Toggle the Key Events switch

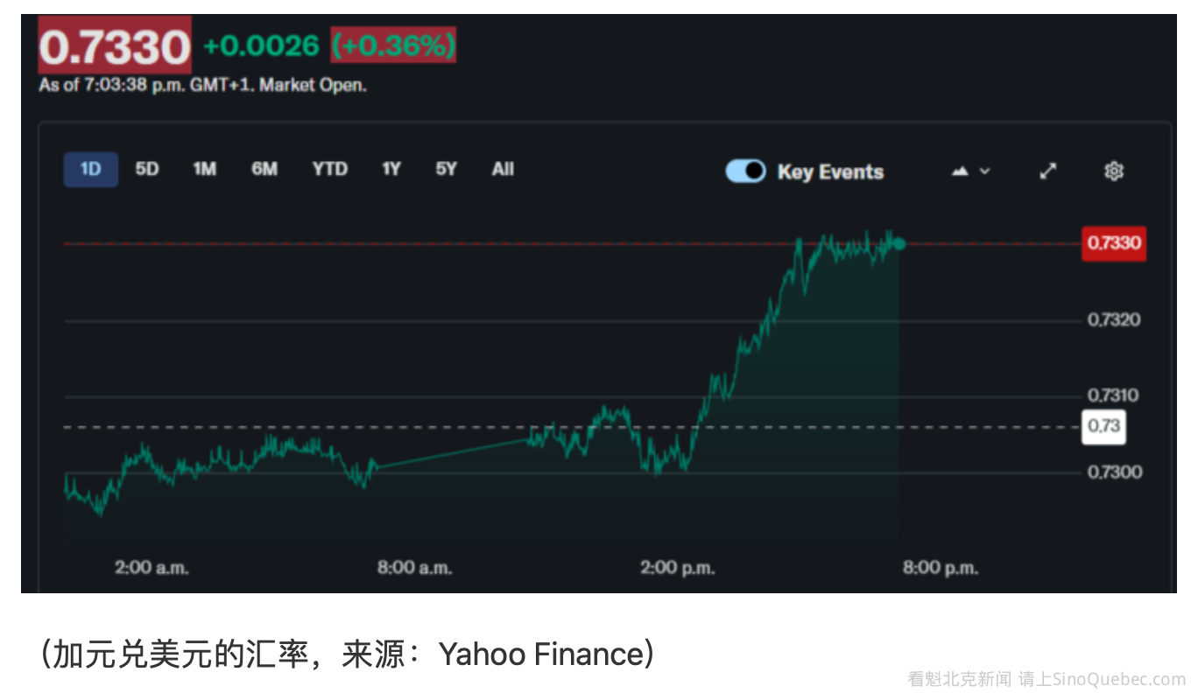(745, 171)
